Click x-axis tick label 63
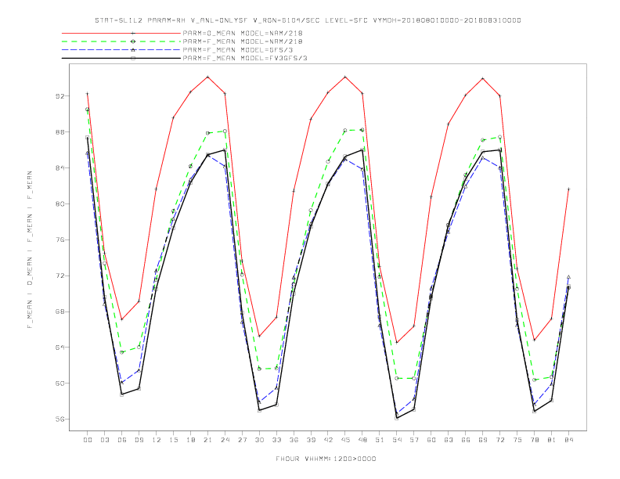Viewport: 620px width, 479px height. tap(449, 440)
